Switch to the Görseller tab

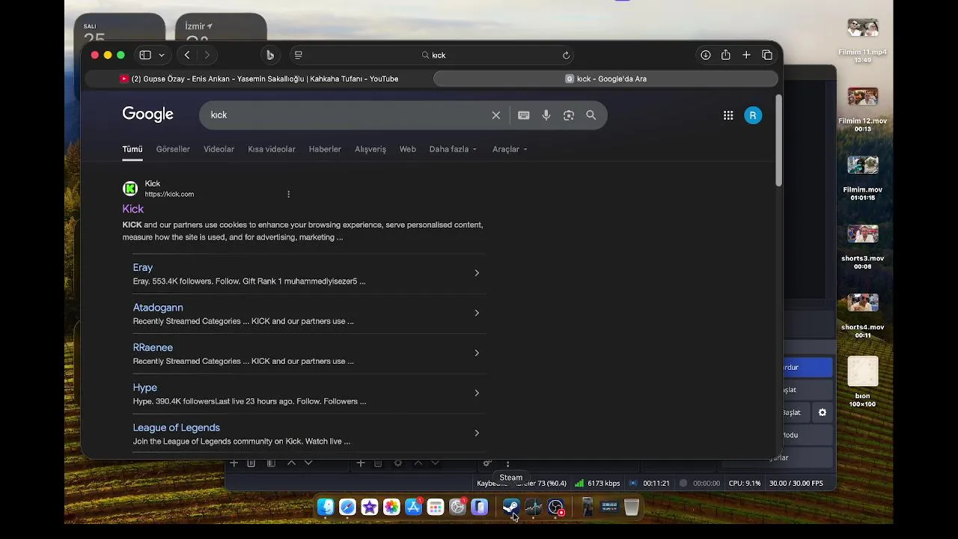173,149
